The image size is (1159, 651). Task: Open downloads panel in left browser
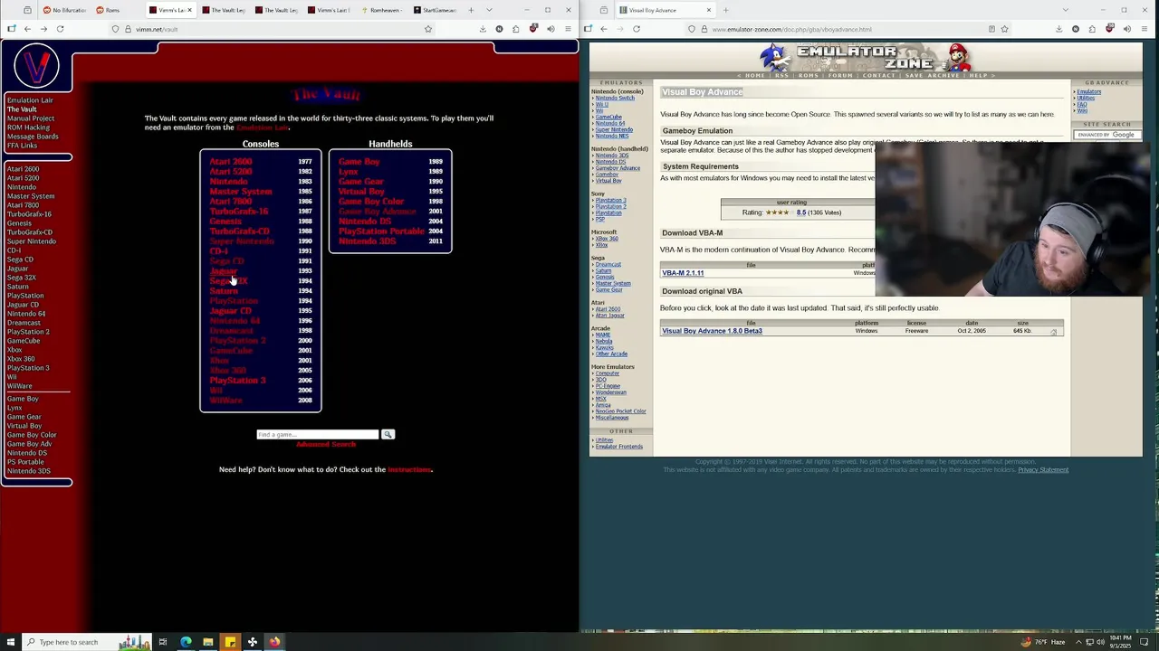pos(483,29)
